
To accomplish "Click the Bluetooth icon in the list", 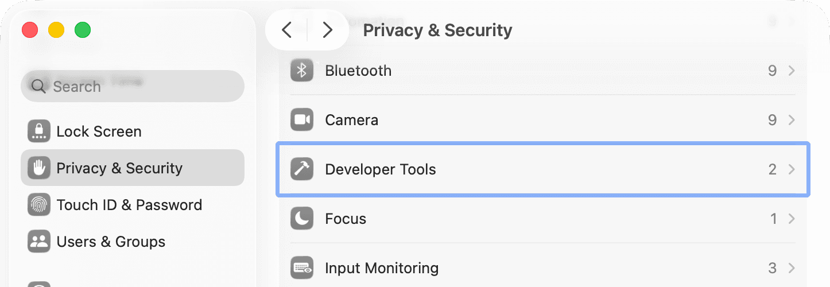I will (x=302, y=71).
